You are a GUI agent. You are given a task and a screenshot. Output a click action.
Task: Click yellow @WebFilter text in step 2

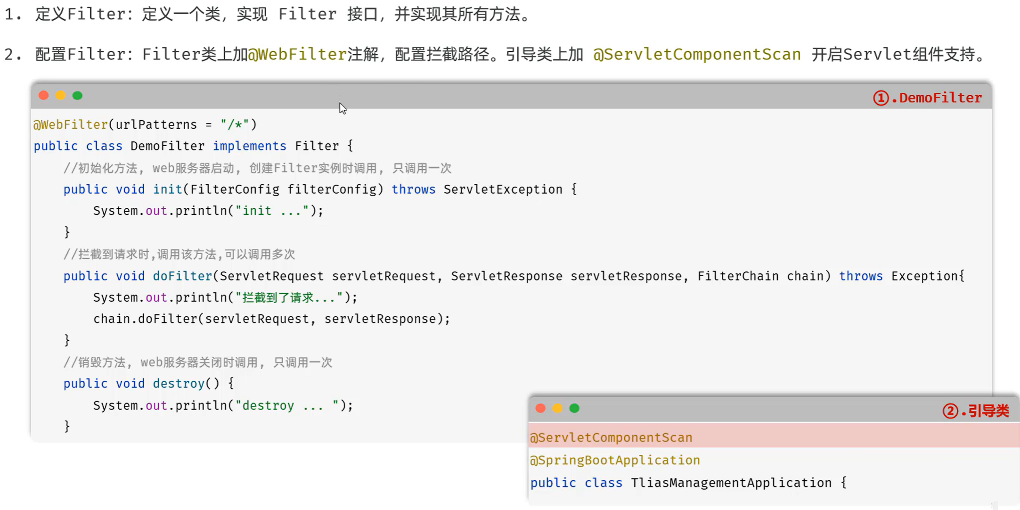(x=297, y=54)
